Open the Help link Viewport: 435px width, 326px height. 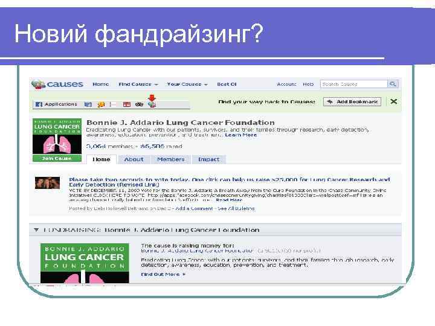coord(308,85)
